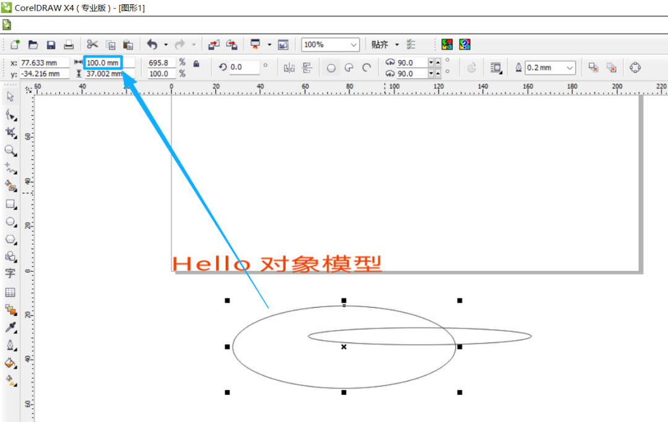Switch shape to Pie mode
The image size is (668, 422).
pos(349,68)
